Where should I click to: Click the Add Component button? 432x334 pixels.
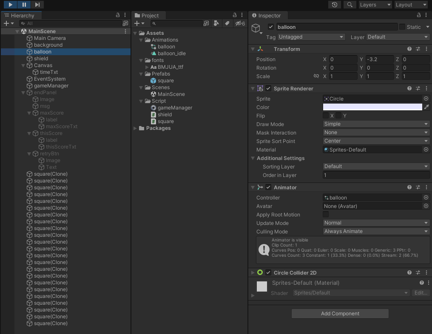(340, 313)
